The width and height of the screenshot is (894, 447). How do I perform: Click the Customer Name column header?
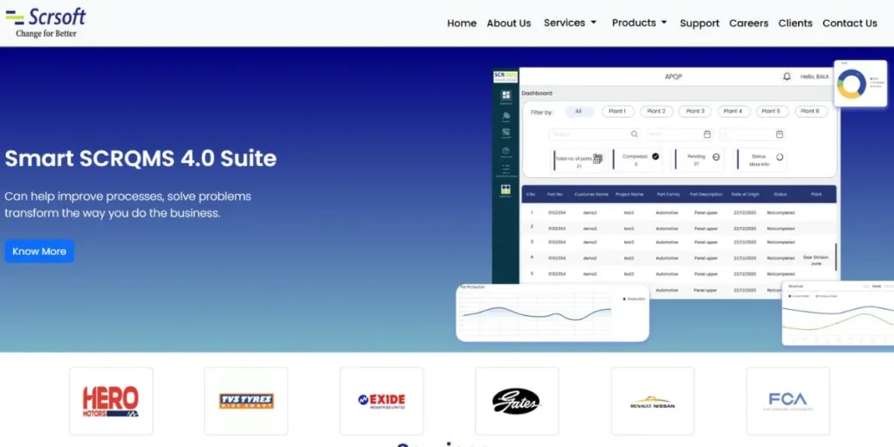(x=591, y=195)
